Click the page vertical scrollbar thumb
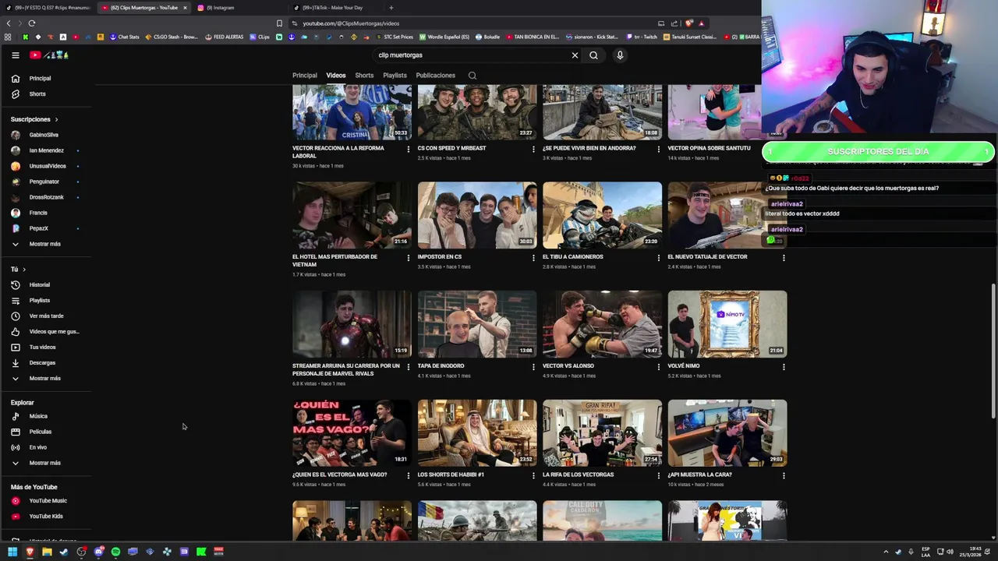The image size is (998, 561). coord(993,352)
